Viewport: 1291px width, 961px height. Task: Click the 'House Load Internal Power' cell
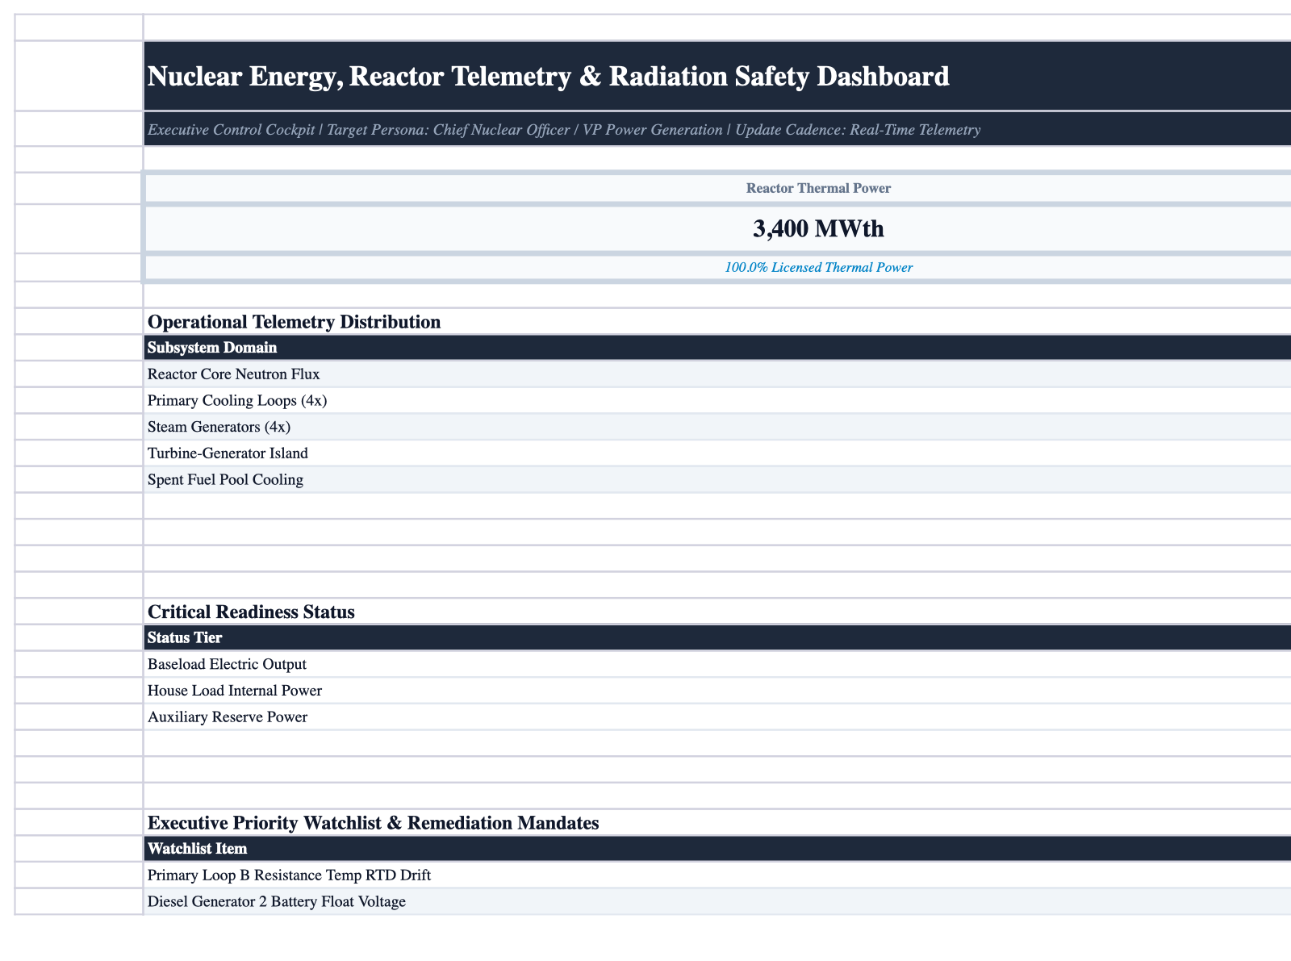pyautogui.click(x=717, y=691)
